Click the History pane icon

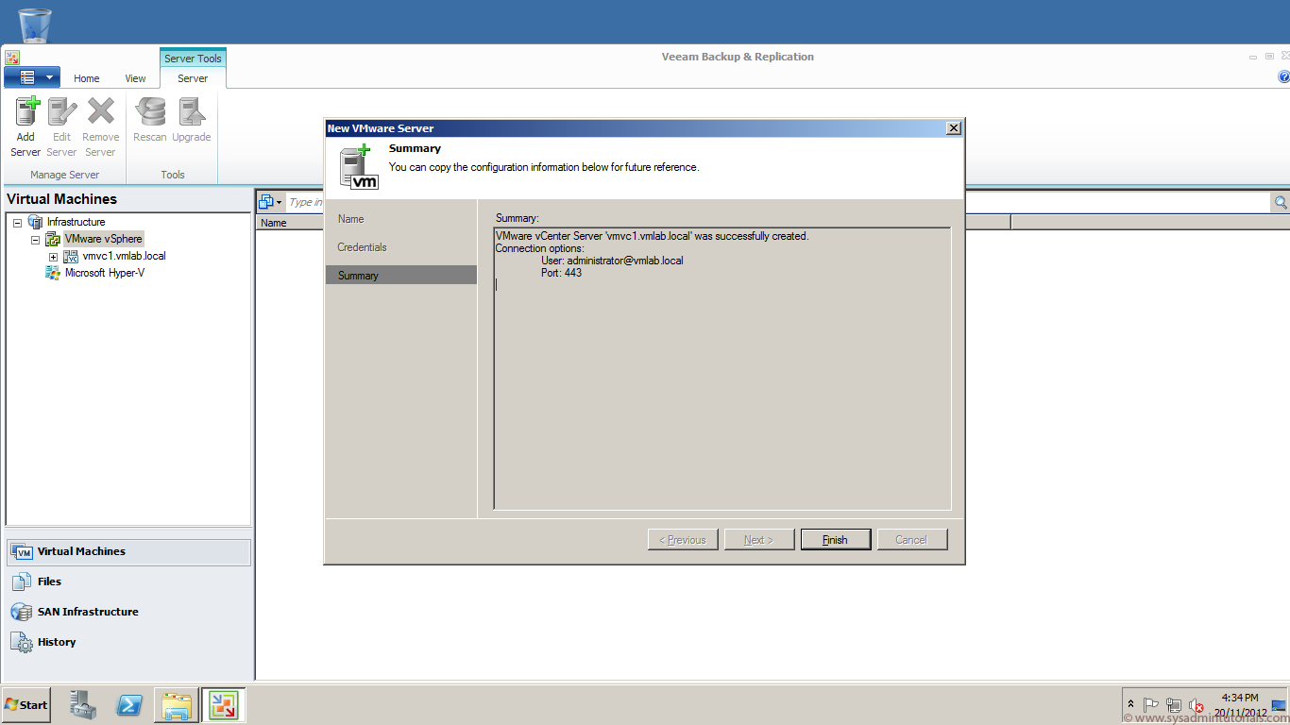[22, 642]
